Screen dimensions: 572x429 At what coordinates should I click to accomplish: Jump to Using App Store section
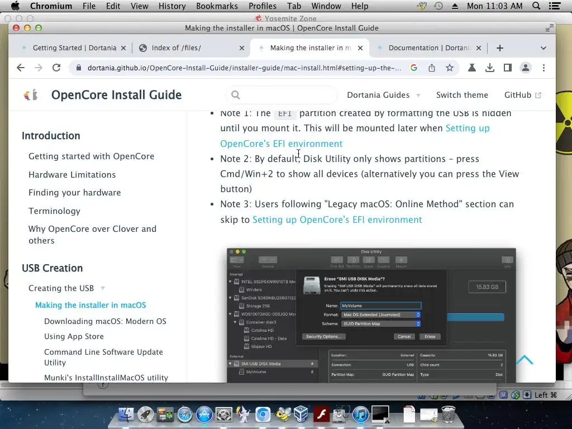tap(74, 336)
